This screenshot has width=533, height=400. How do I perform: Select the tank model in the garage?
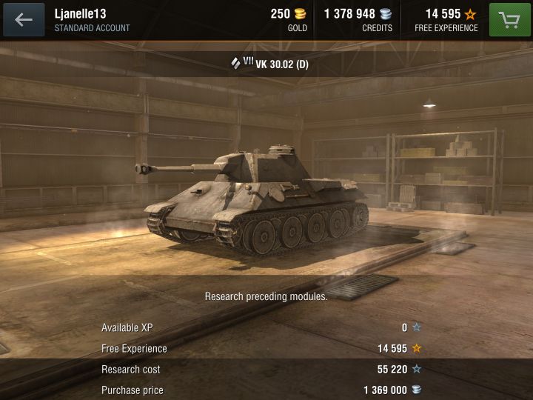tap(252, 200)
